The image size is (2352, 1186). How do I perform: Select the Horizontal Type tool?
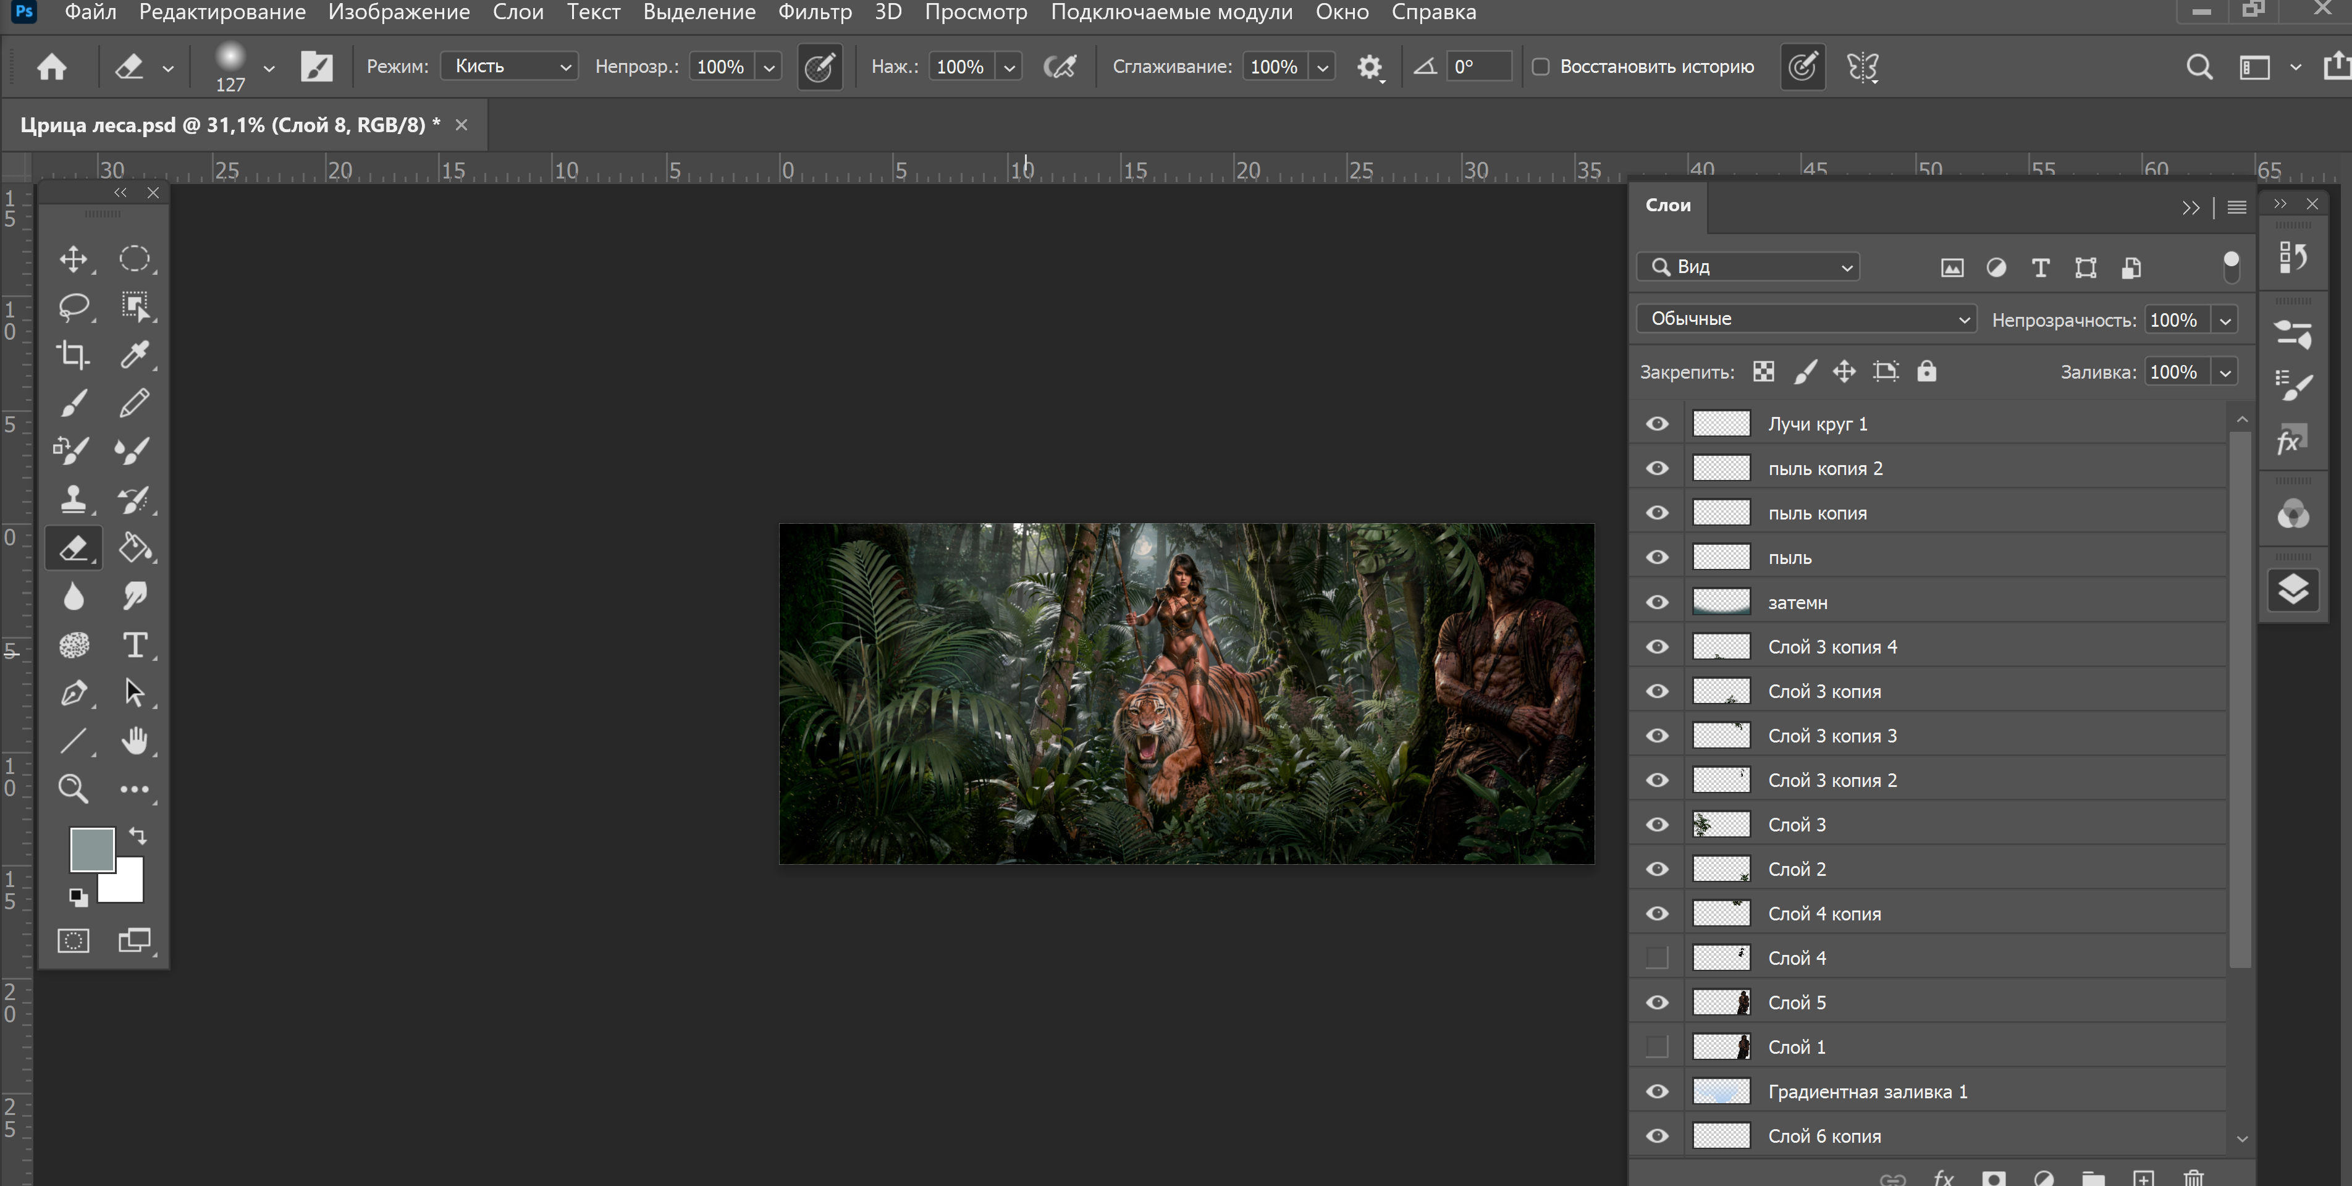point(134,646)
